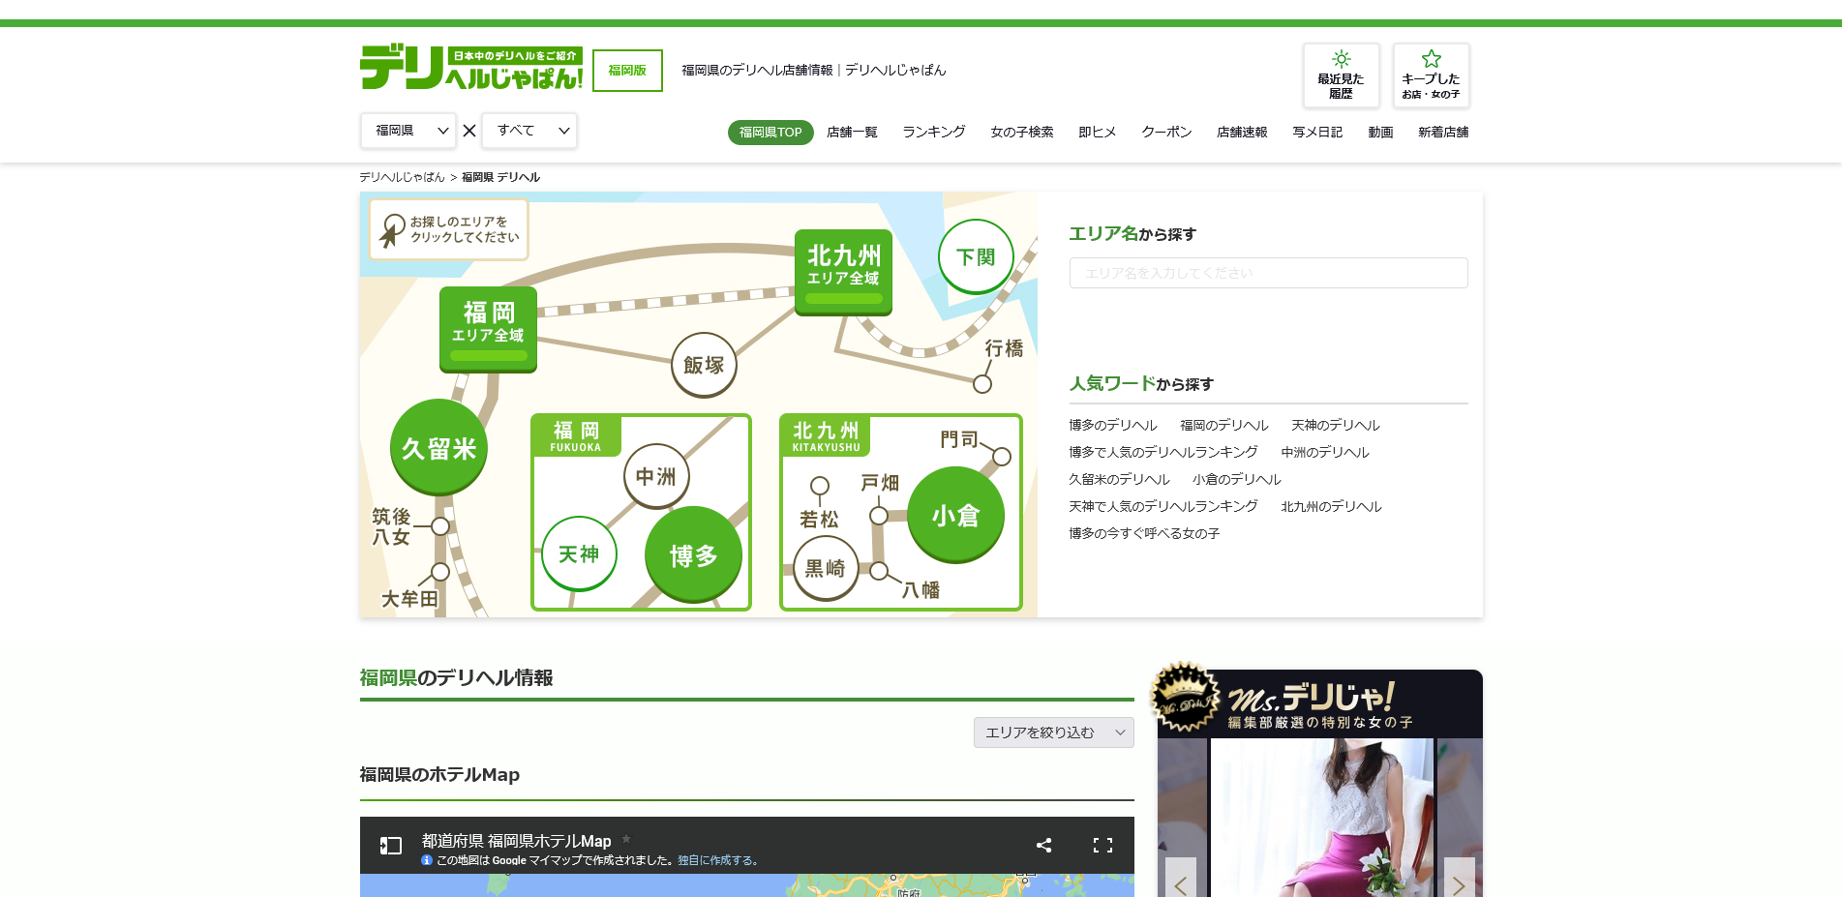Select the 下関 area circle on map
The width and height of the screenshot is (1842, 897).
tap(976, 256)
